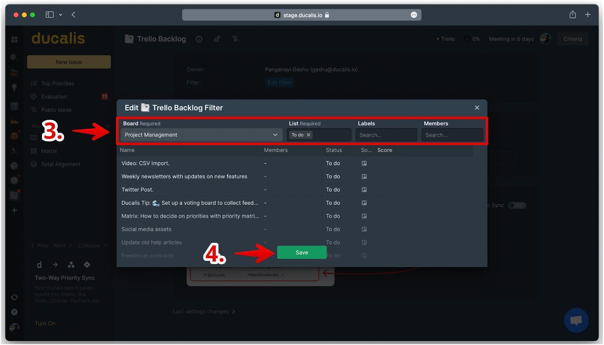Click the 0% progress indicator
The height and width of the screenshot is (345, 604).
(472, 39)
